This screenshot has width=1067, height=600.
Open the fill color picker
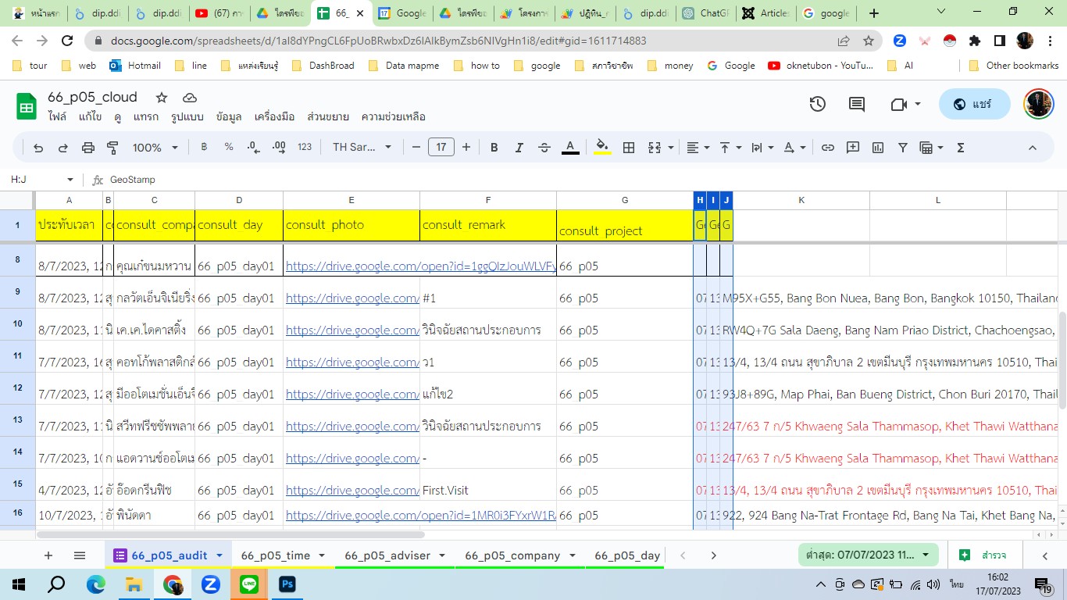pos(602,148)
